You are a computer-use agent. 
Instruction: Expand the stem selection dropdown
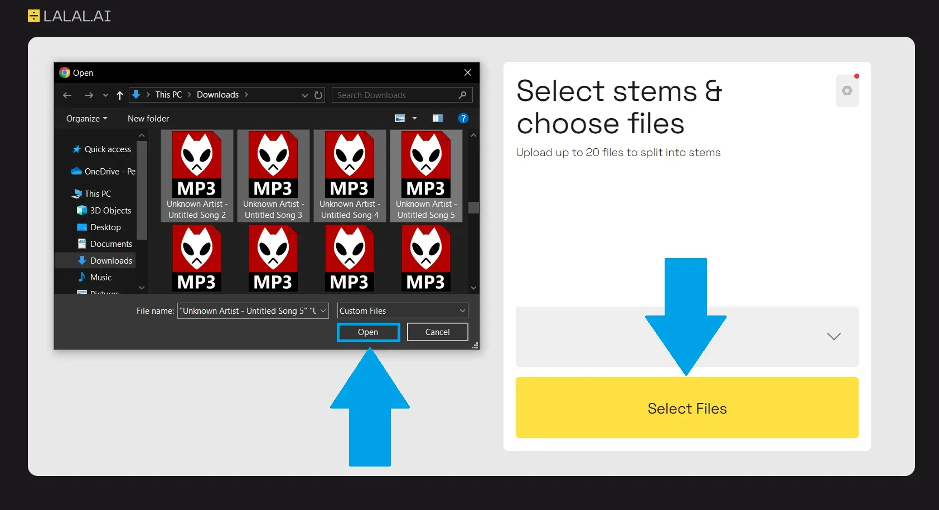687,336
